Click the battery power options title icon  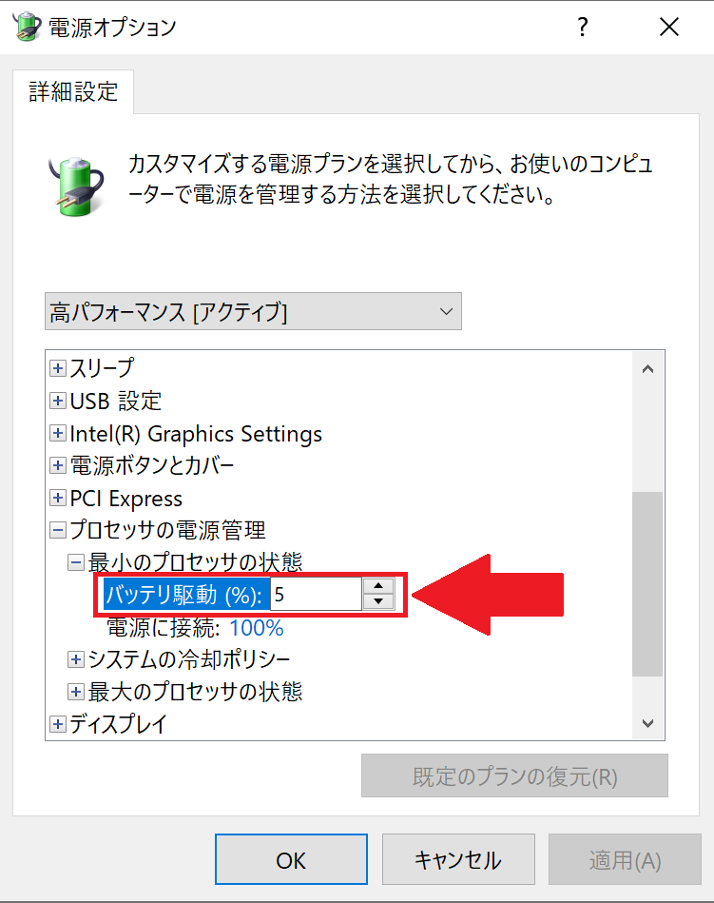coord(27,27)
